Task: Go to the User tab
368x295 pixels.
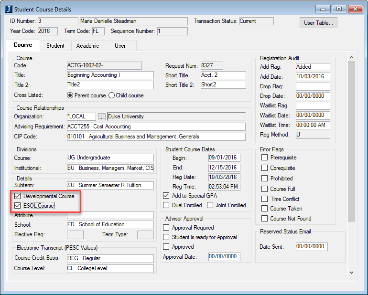Action: 120,46
